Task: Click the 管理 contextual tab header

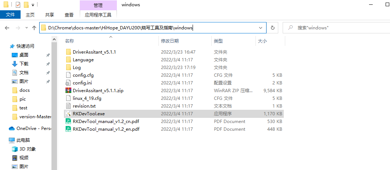Action: pos(98,5)
